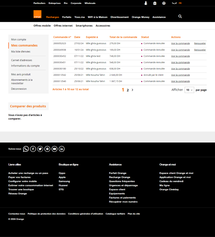This screenshot has height=237, width=215.
Task: Select Offres internet tab
Action: tap(63, 26)
